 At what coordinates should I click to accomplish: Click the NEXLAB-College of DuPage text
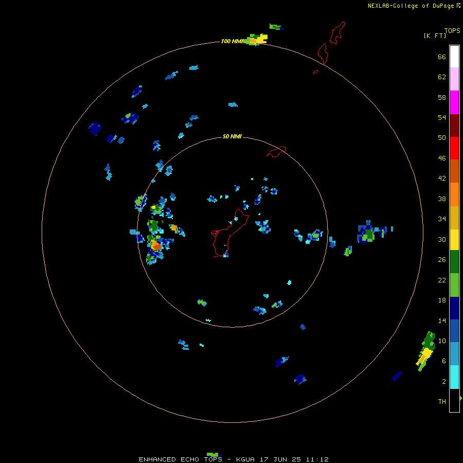coord(411,6)
